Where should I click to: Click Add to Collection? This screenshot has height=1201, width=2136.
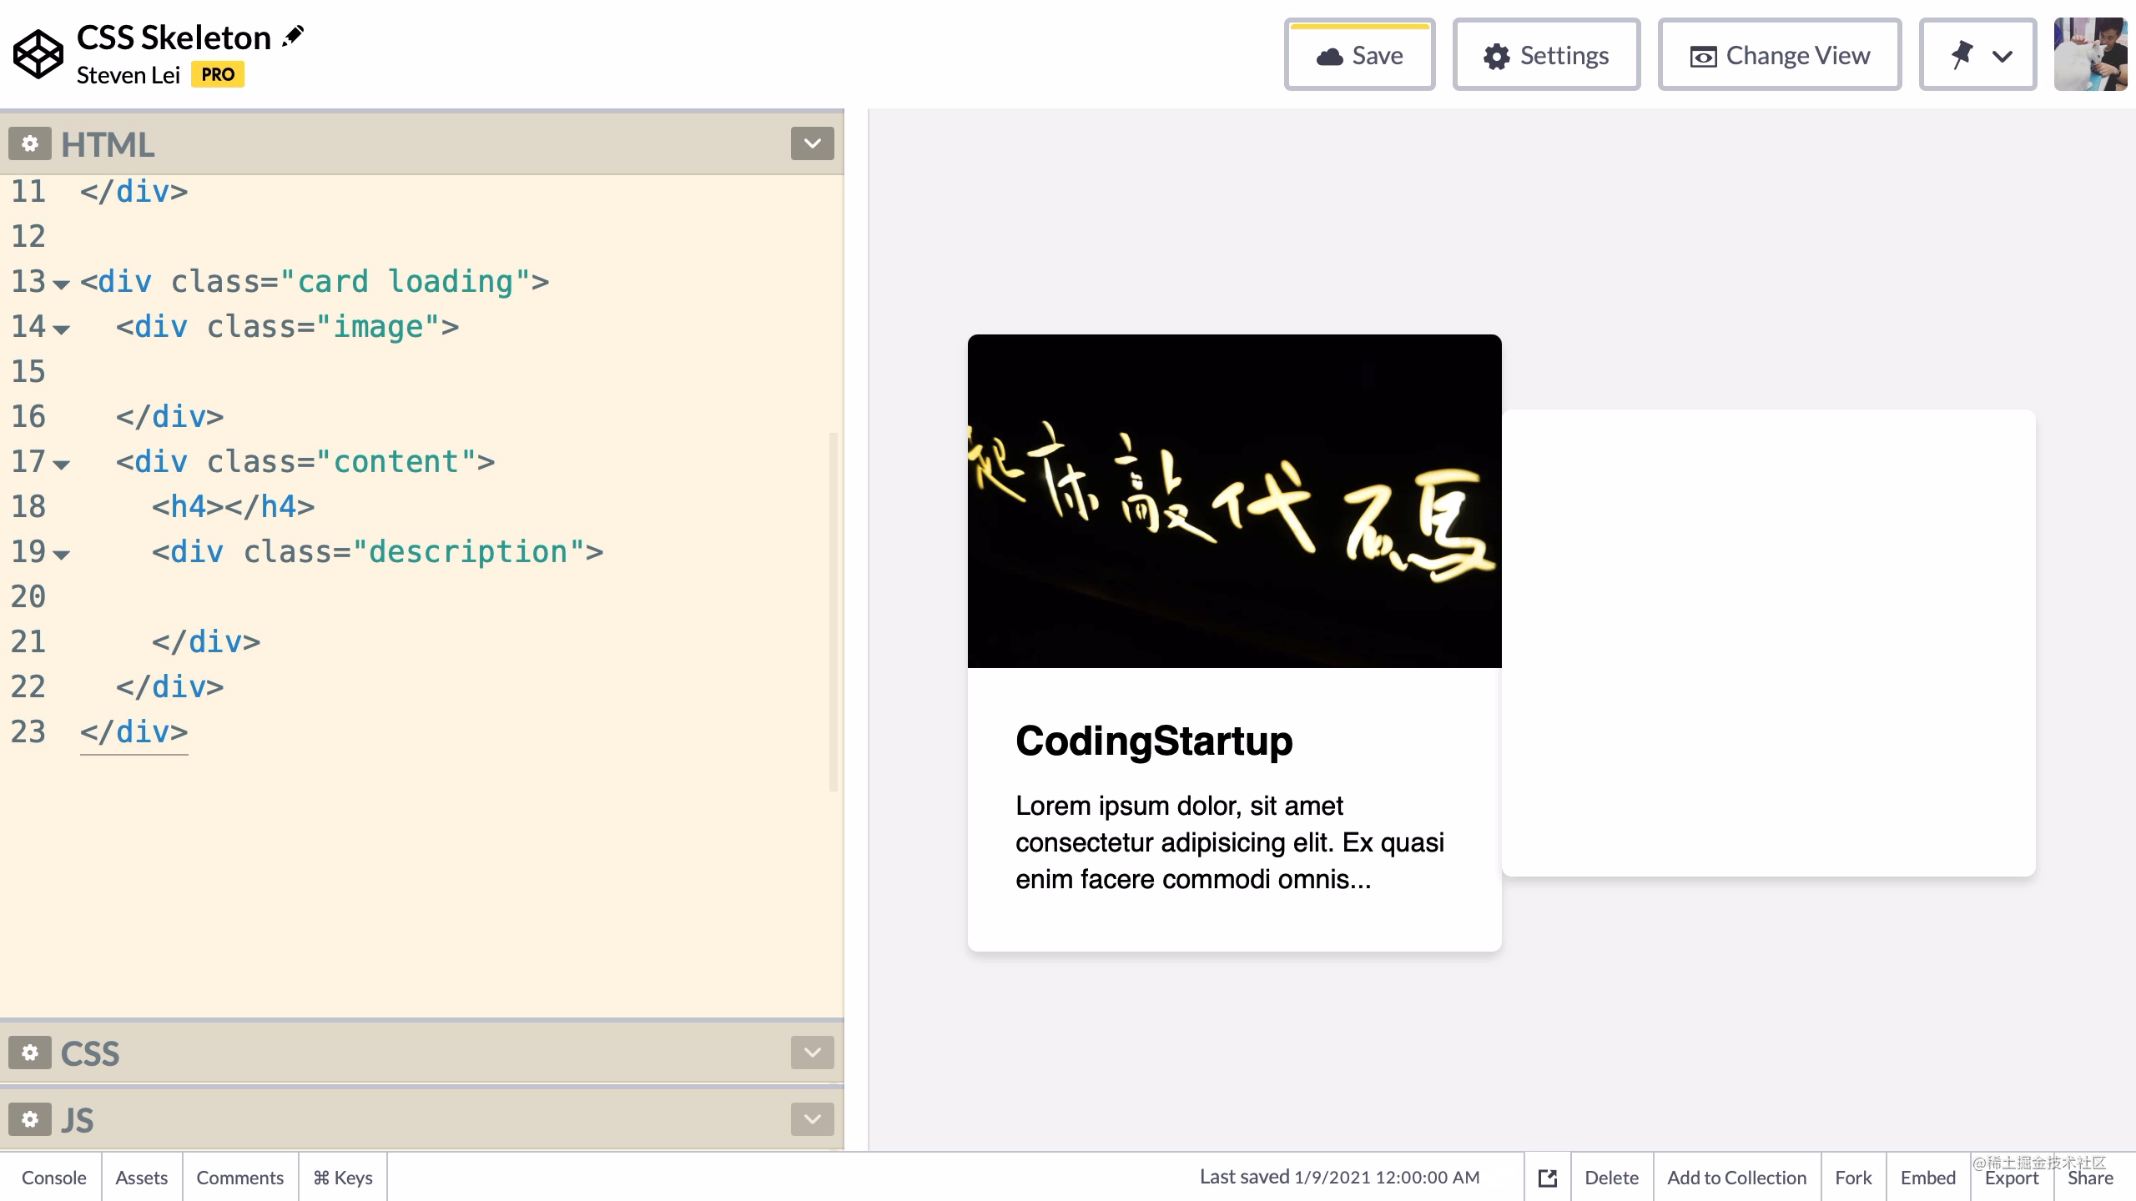[x=1736, y=1178]
